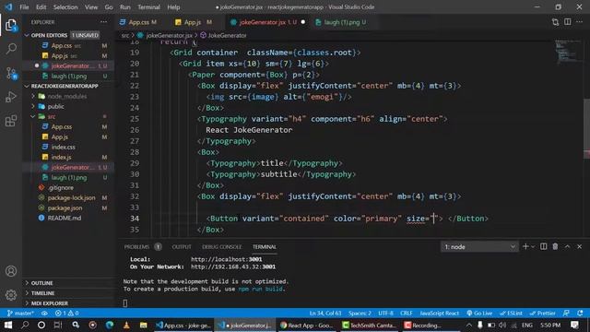
Task: Open Explorer more actions ellipsis
Action: 103,22
